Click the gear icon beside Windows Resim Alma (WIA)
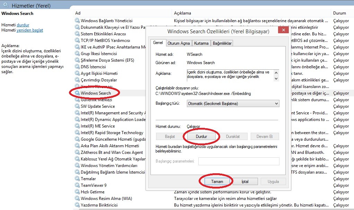The width and height of the screenshot is (354, 210). point(77,199)
